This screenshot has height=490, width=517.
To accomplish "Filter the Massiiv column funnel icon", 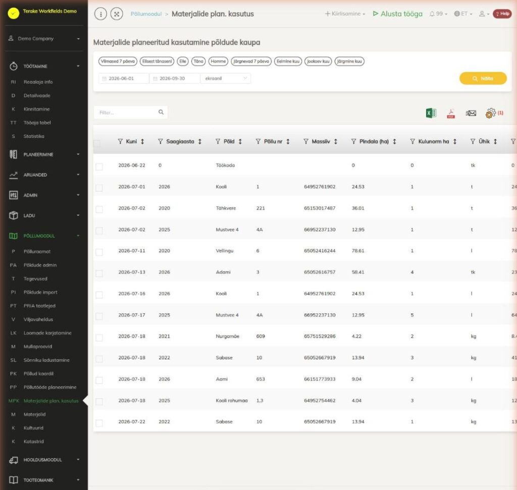I will pos(306,141).
